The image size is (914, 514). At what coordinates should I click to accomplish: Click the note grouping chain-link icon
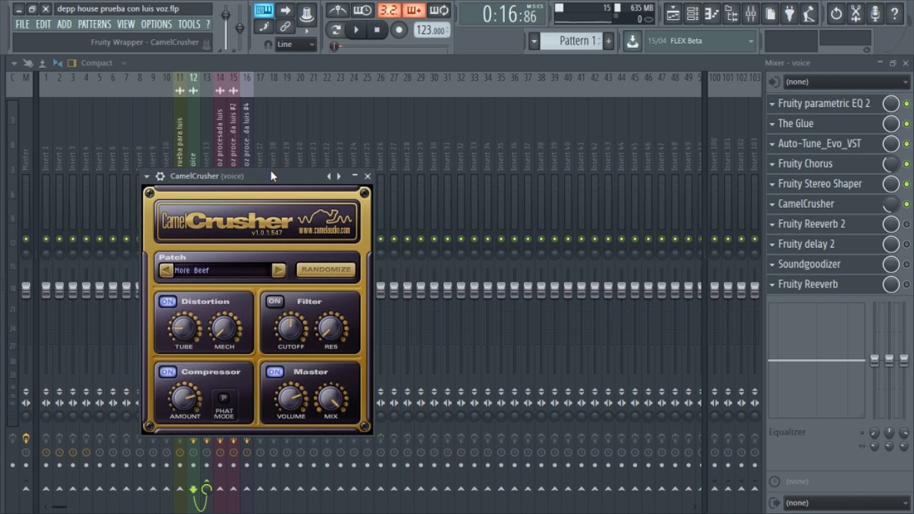pos(285,27)
